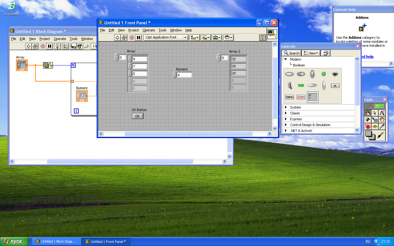This screenshot has width=394, height=246.
Task: Open Project menu in Front Panel
Action: [x=134, y=30]
